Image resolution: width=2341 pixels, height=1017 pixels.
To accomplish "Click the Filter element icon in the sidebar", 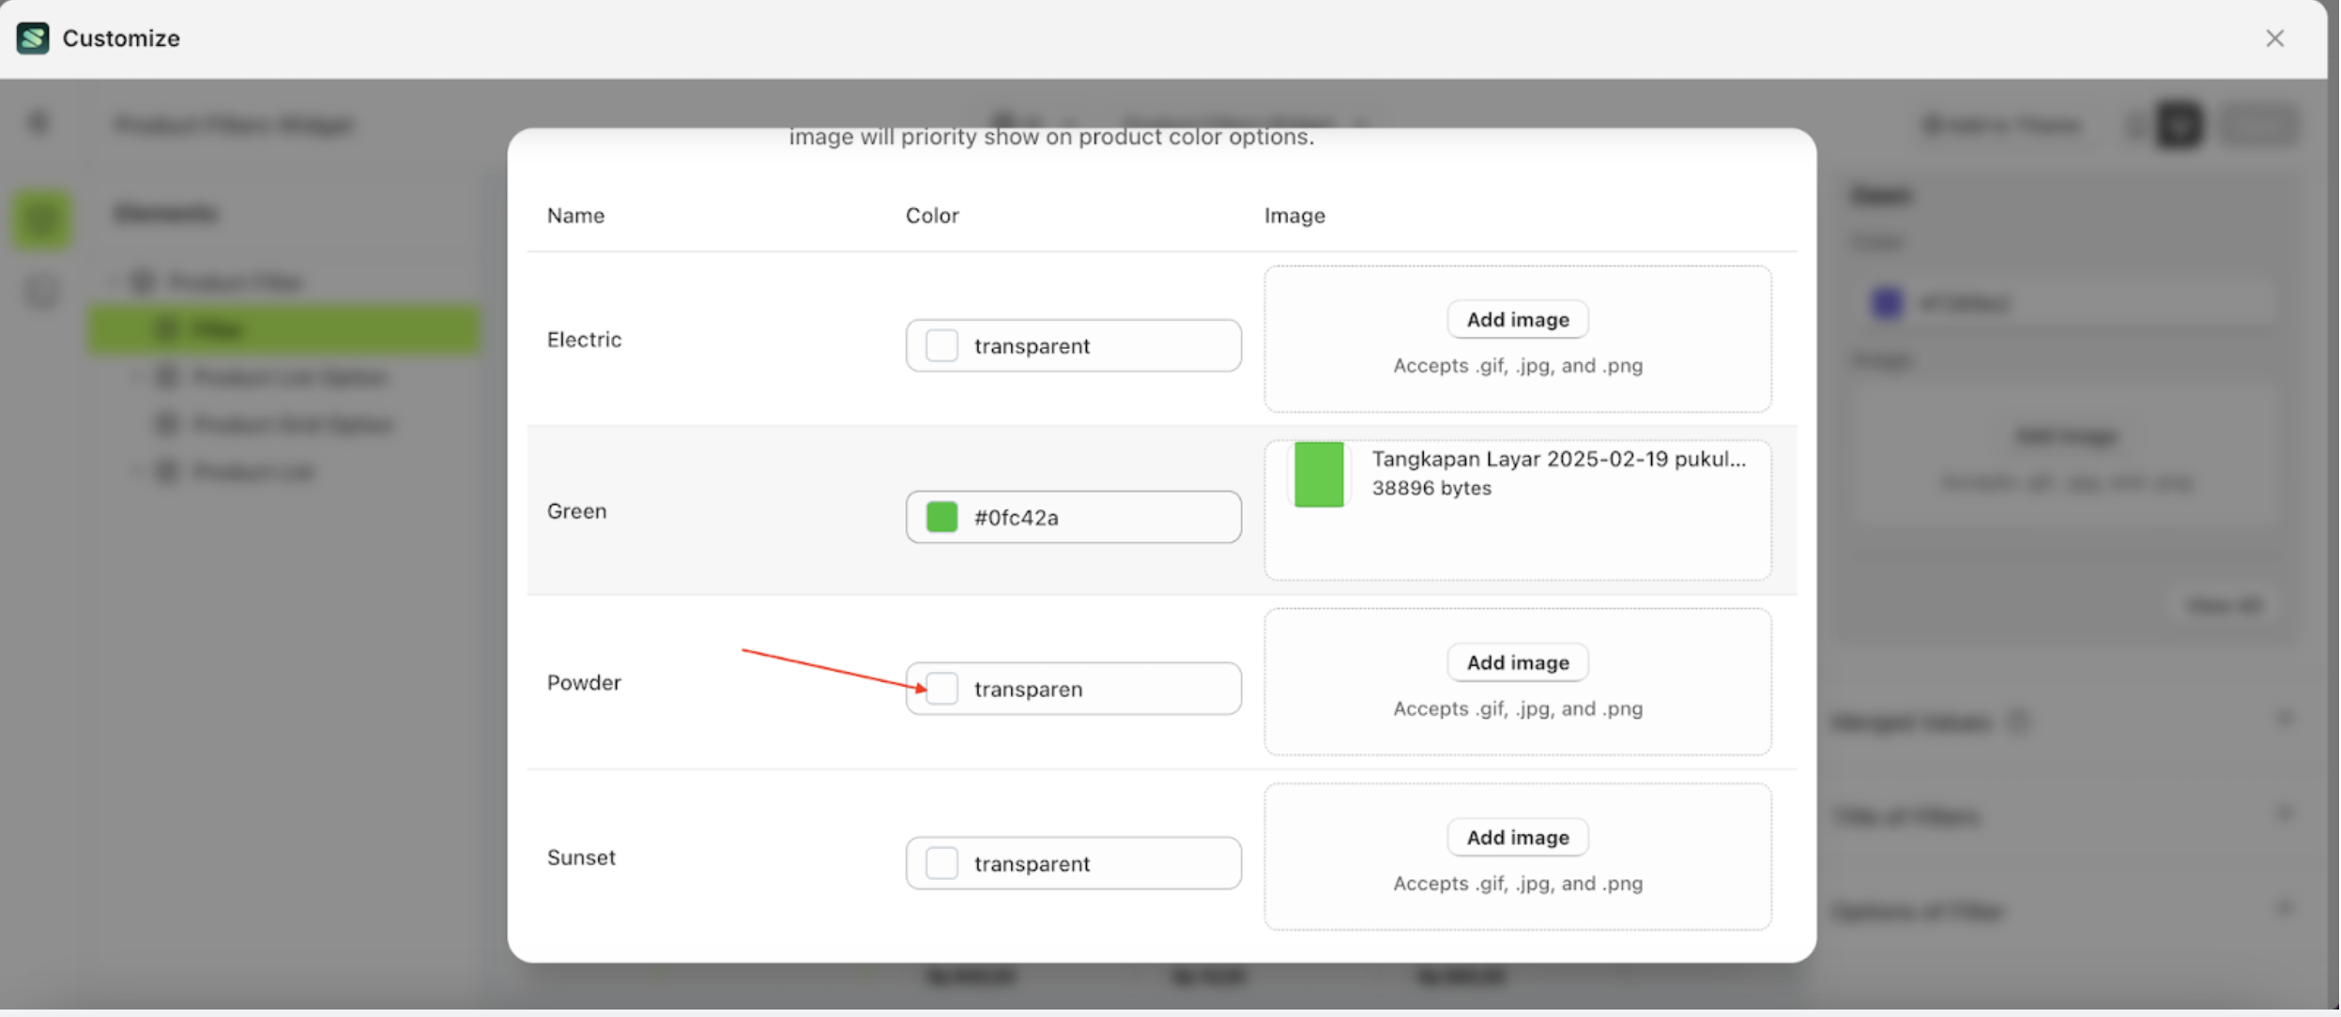I will pyautogui.click(x=168, y=328).
